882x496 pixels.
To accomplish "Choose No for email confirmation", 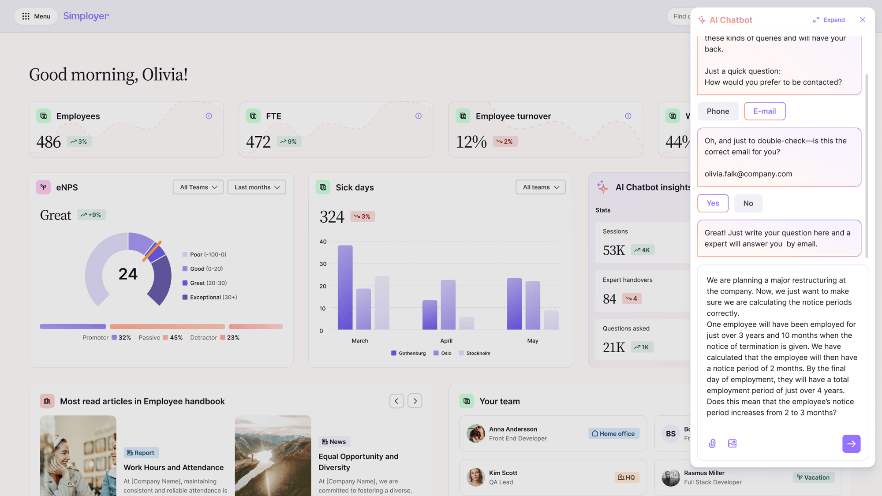I will [x=748, y=203].
